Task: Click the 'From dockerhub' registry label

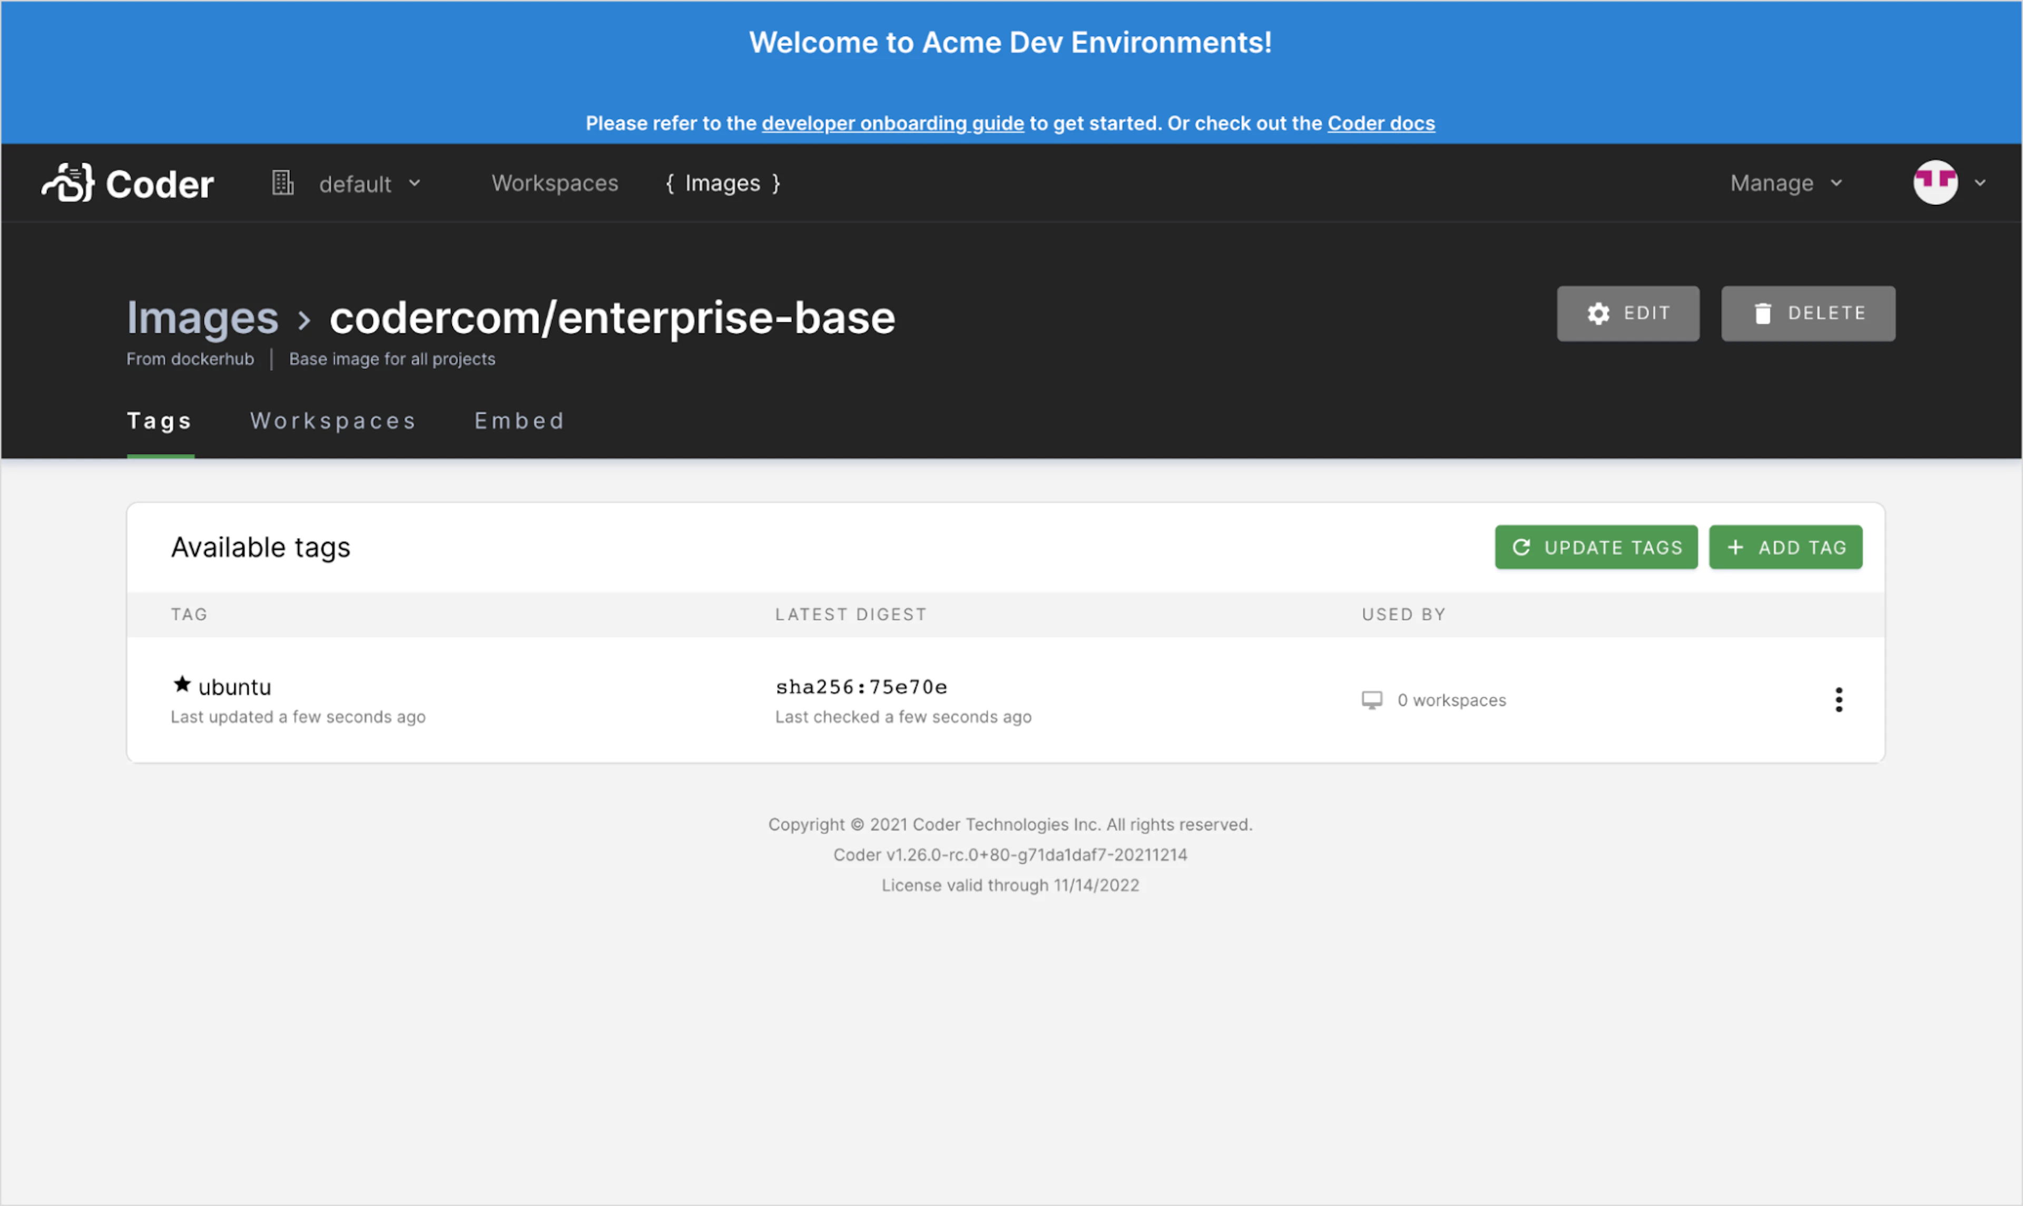Action: click(190, 359)
